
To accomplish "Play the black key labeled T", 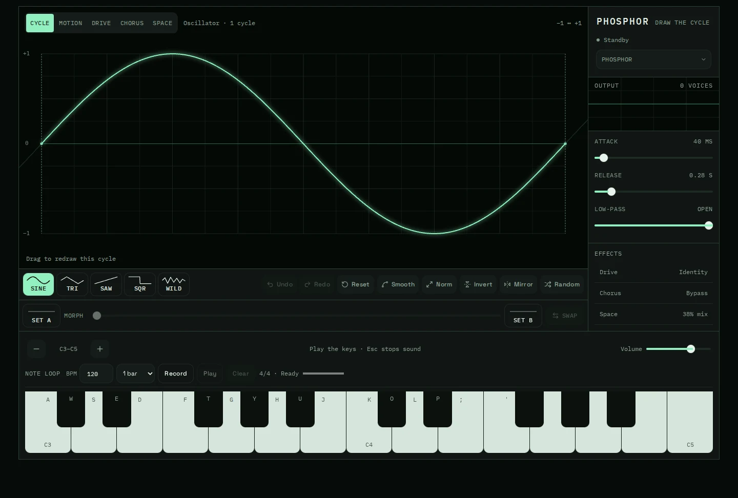I will click(209, 409).
